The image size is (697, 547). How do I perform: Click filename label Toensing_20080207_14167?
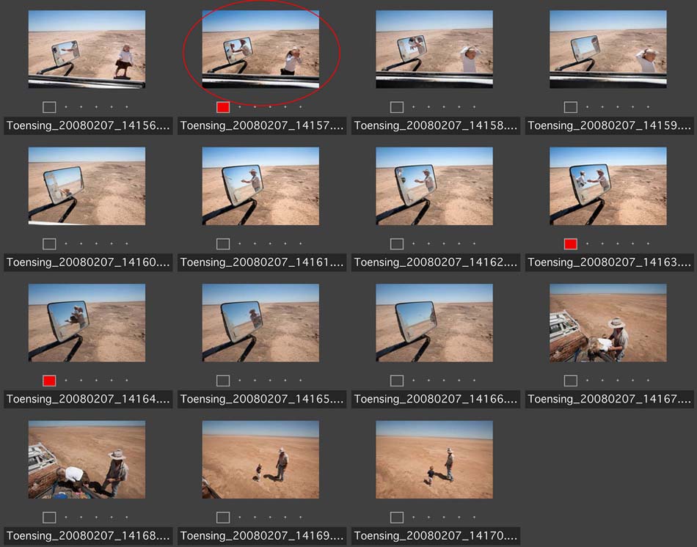(x=610, y=400)
